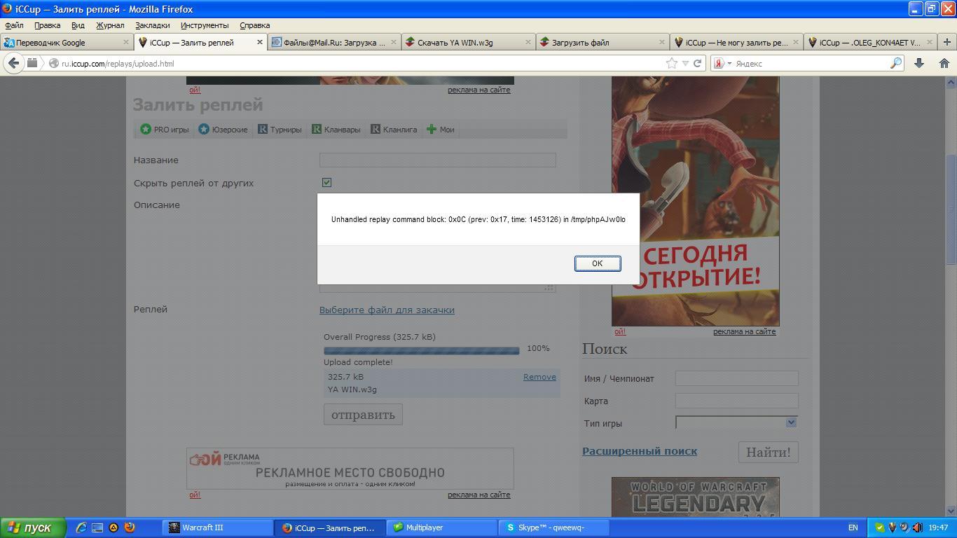Click the search magnifier icon
The image size is (957, 538).
click(x=895, y=63)
